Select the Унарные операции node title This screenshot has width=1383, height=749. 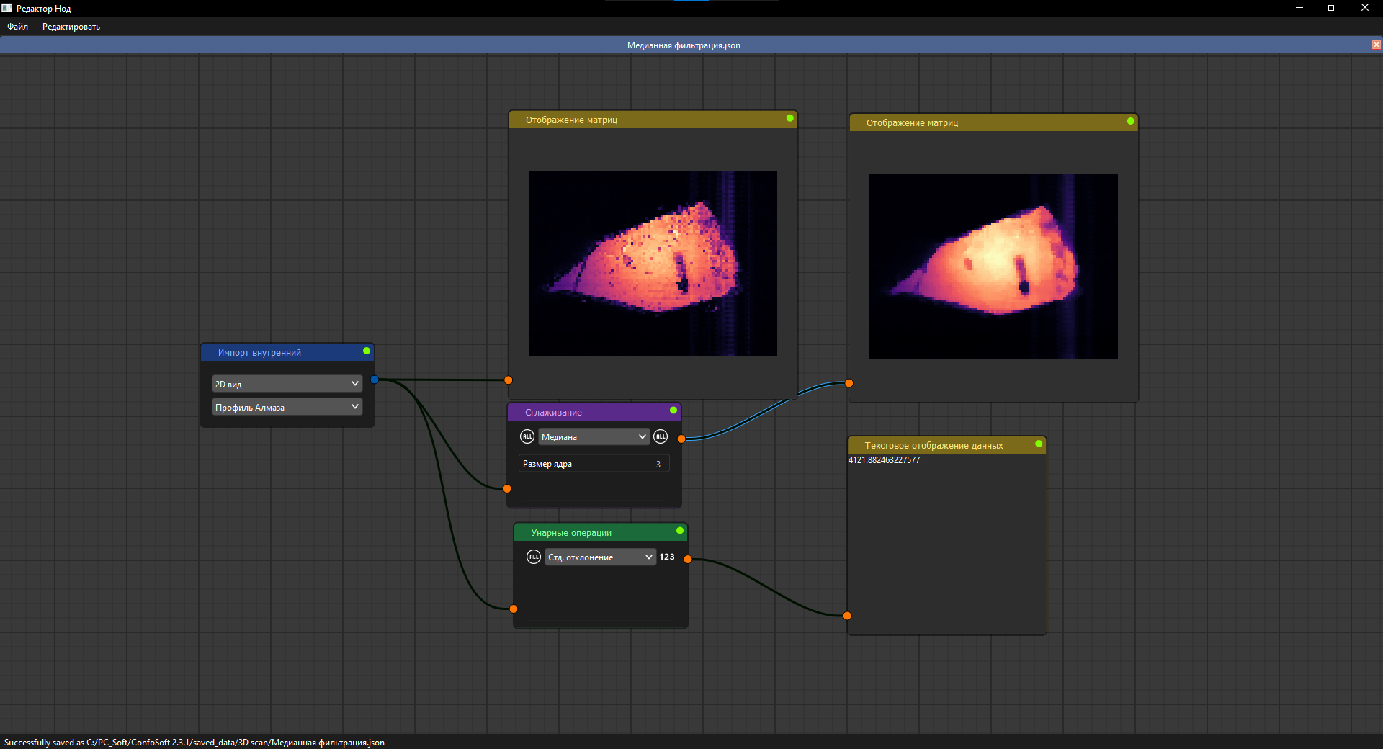(x=571, y=533)
